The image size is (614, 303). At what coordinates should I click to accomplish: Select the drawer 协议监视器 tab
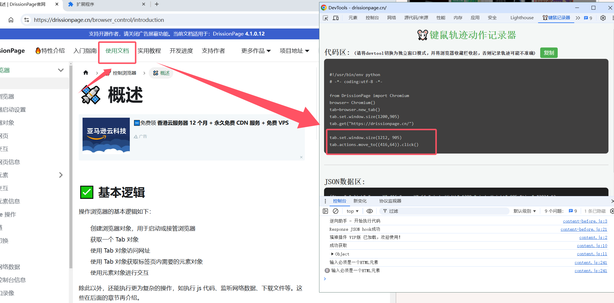click(390, 201)
